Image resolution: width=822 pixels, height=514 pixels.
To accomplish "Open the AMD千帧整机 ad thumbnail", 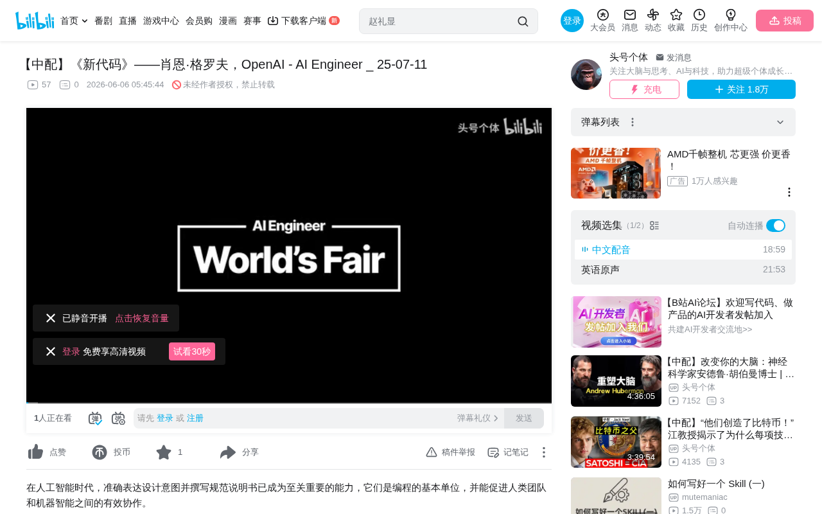I will tap(616, 173).
